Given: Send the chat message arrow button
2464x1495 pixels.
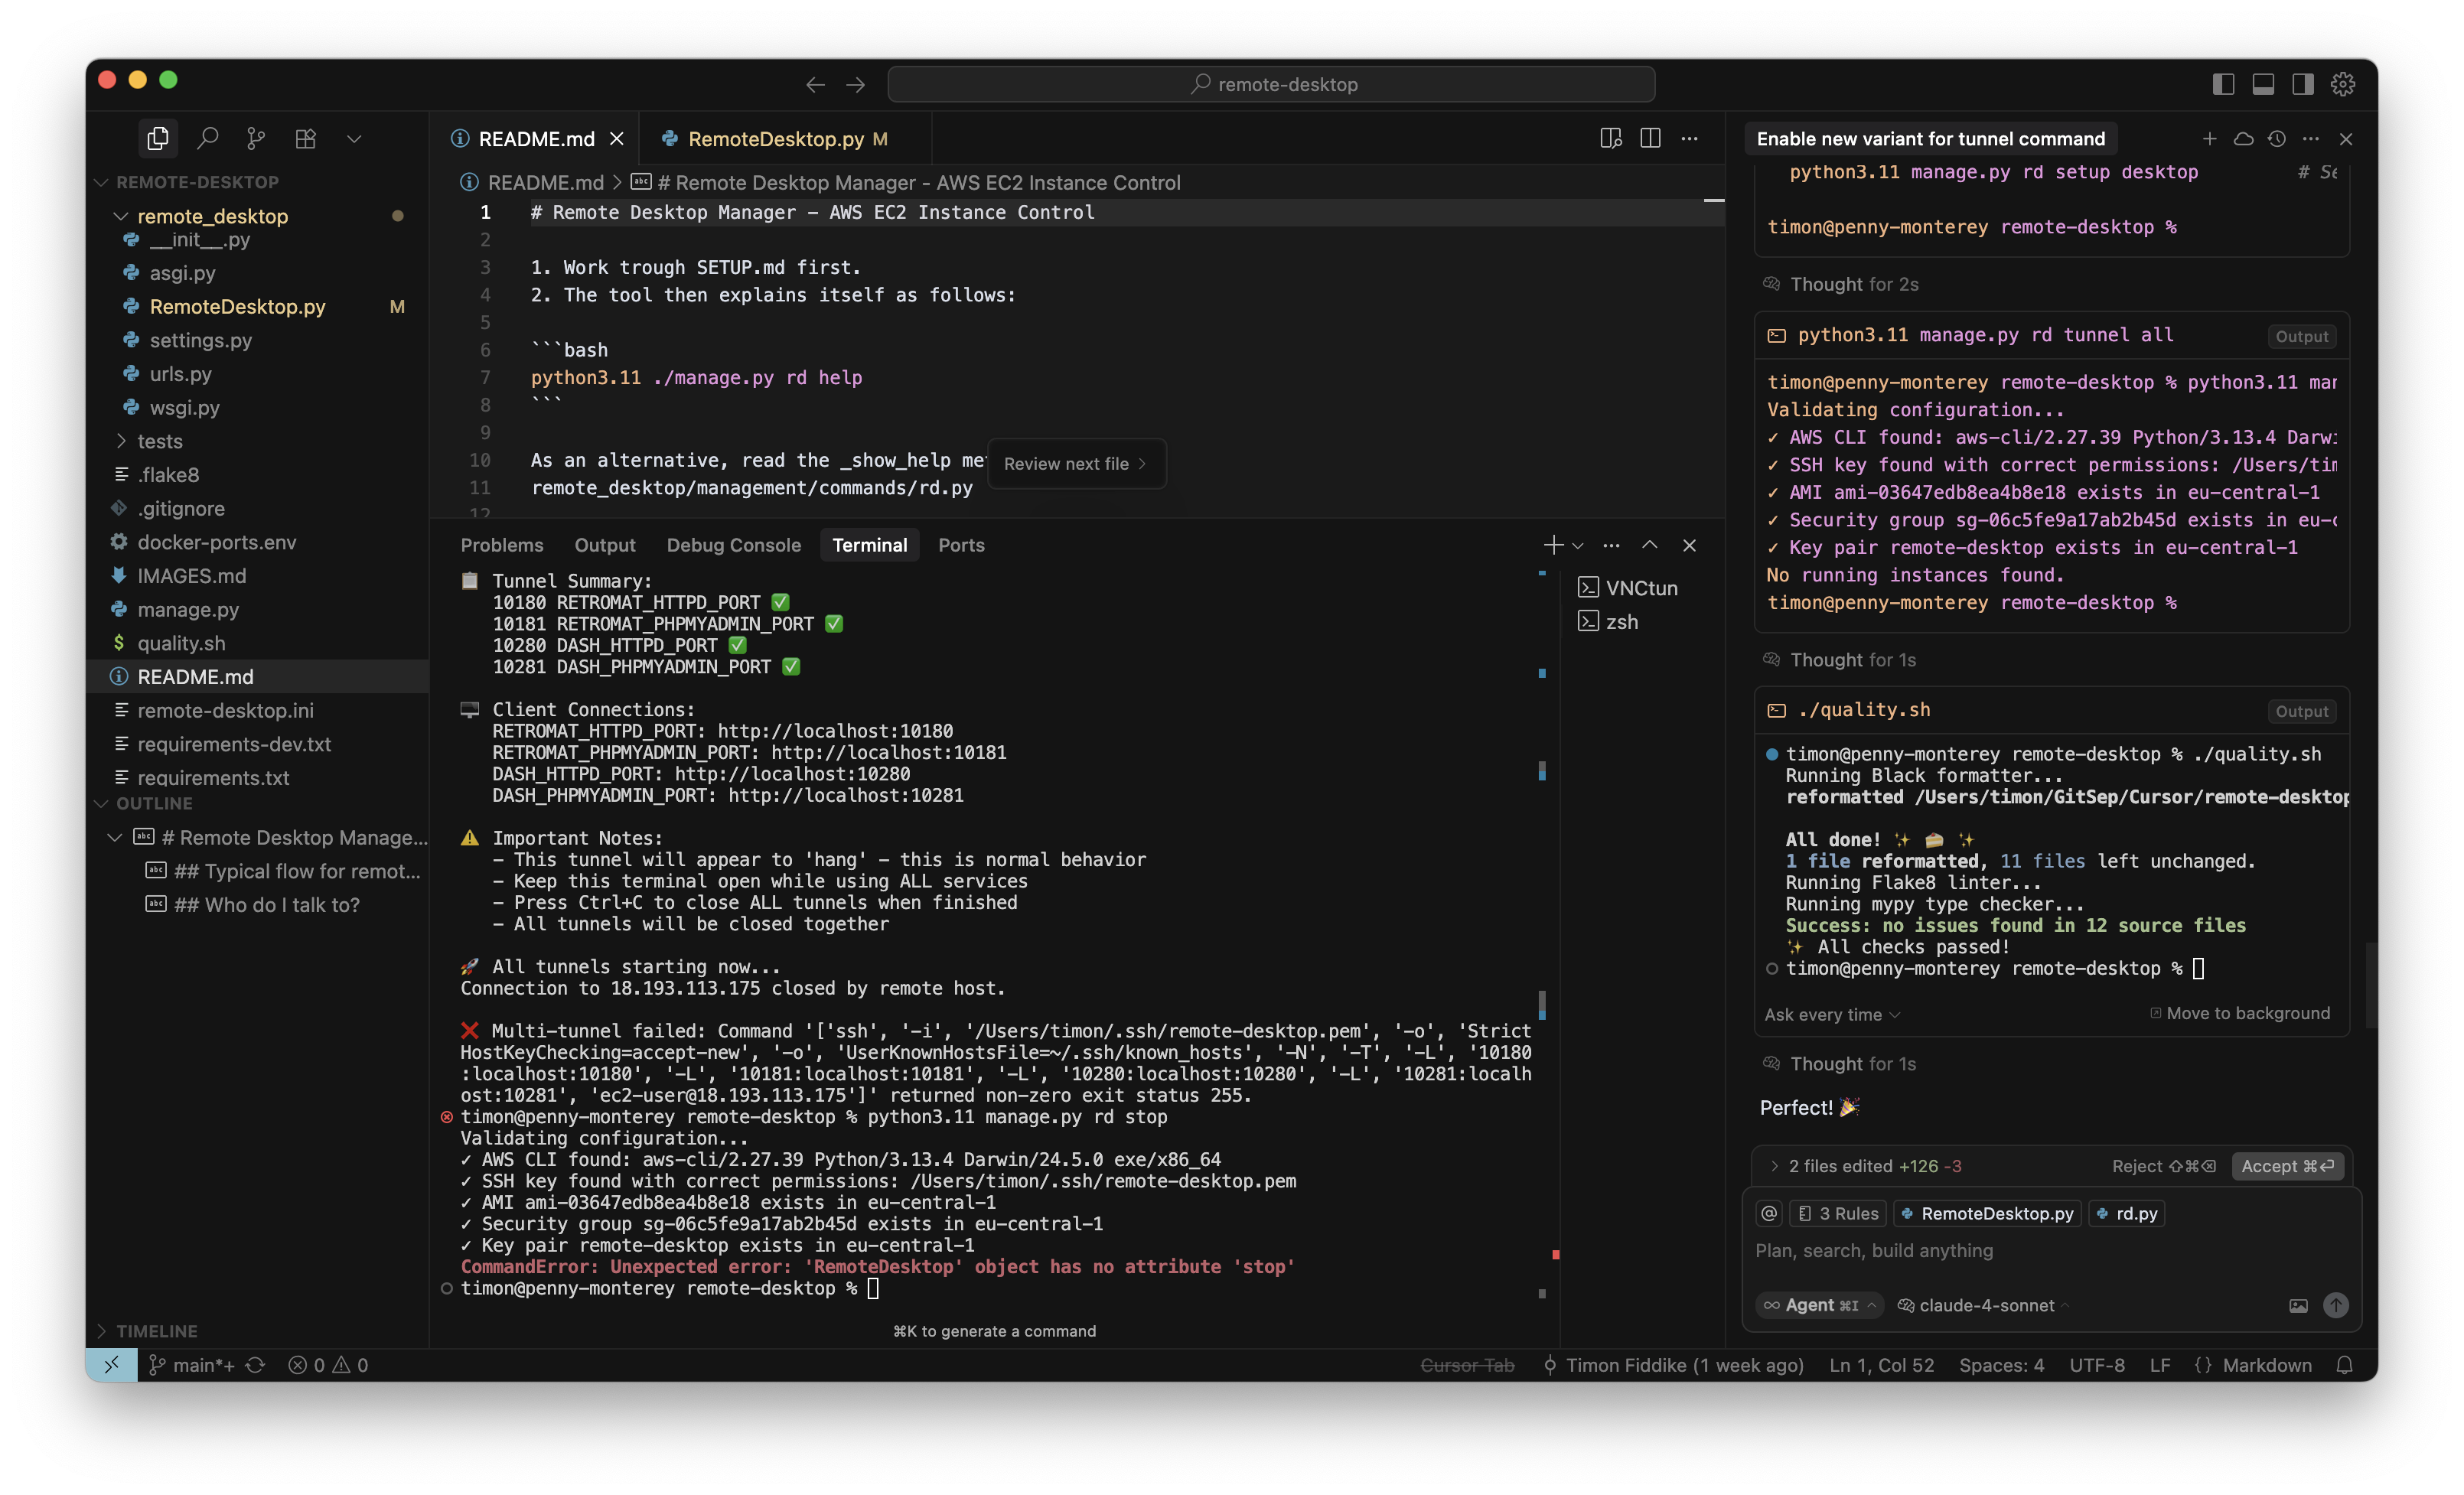Looking at the screenshot, I should point(2336,1305).
